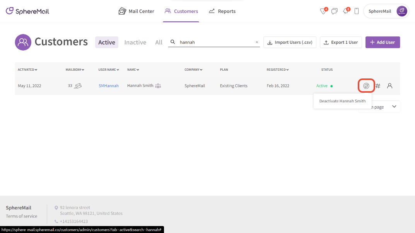Click the SphereMail logo
Screen dimensions: 415x233
coord(27,11)
